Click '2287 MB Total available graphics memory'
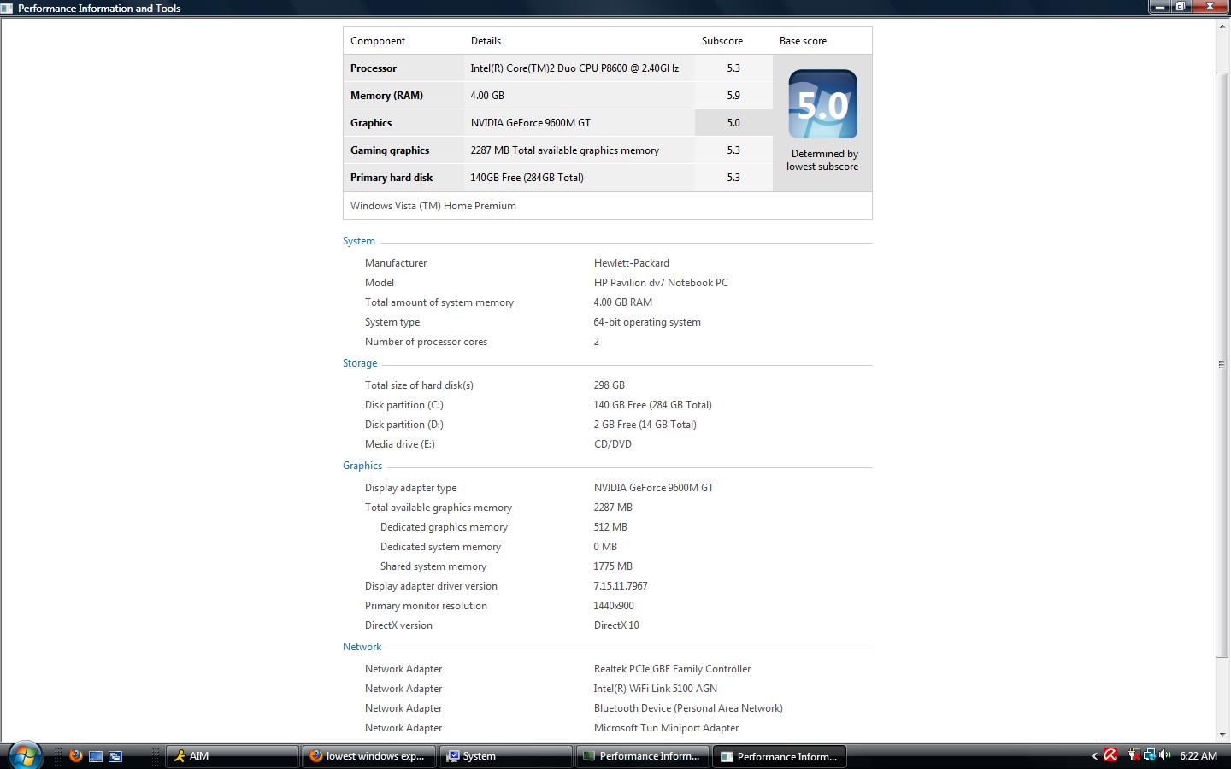 coord(564,150)
